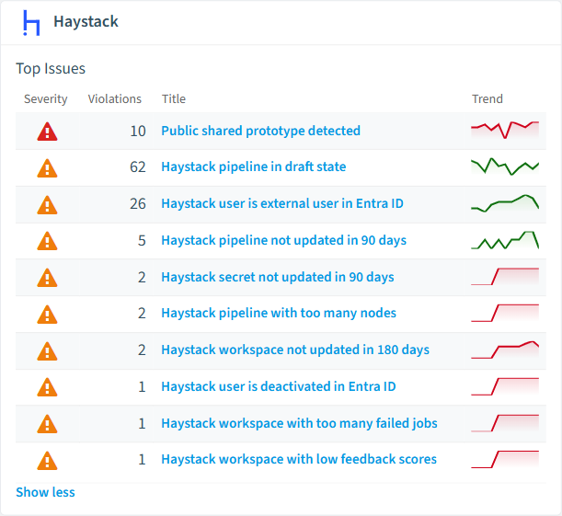Click the red critical icon for Public shared prototype
Viewport: 562px width, 516px height.
(47, 132)
